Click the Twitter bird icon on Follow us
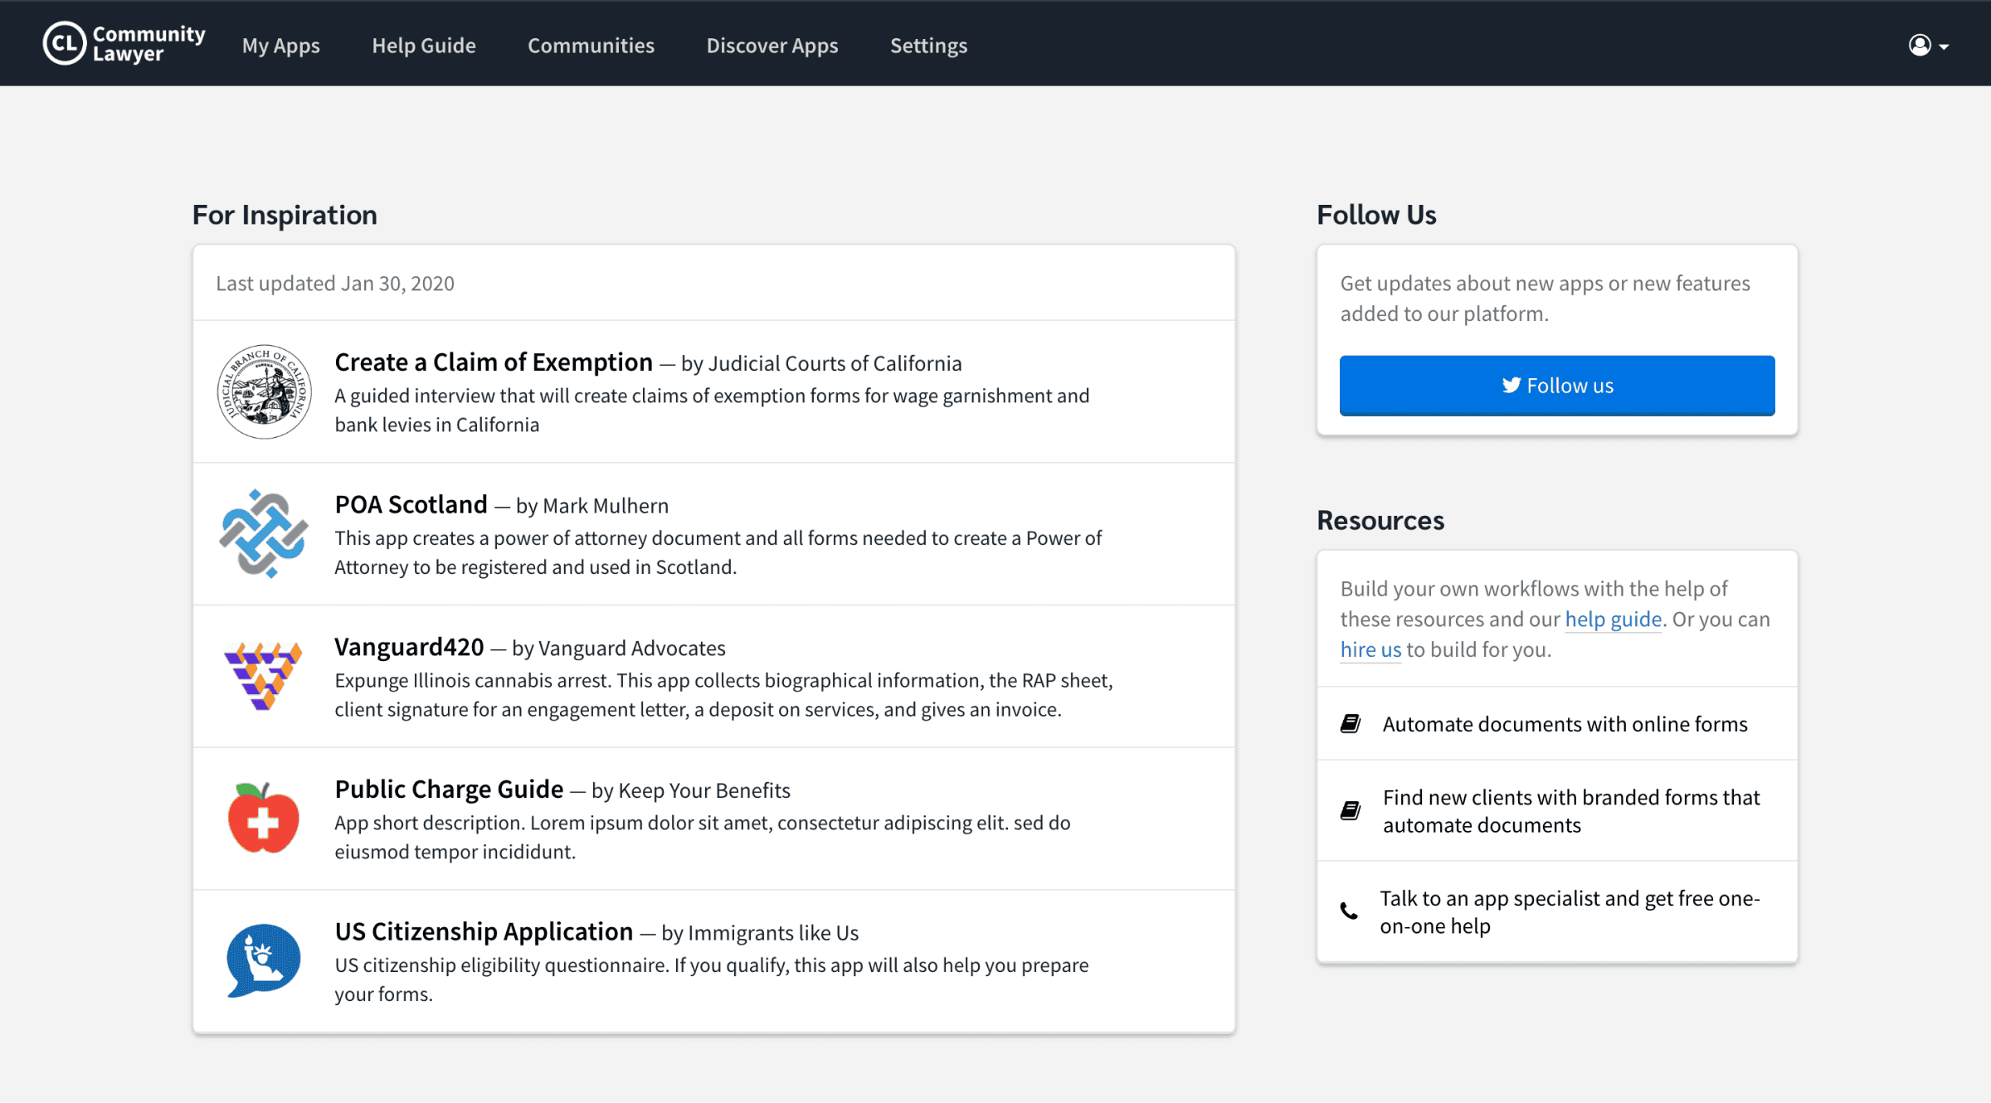 click(x=1512, y=385)
